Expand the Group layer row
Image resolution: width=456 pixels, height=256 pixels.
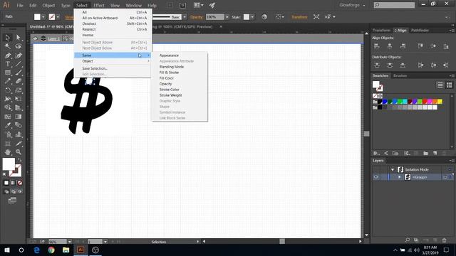(400, 177)
